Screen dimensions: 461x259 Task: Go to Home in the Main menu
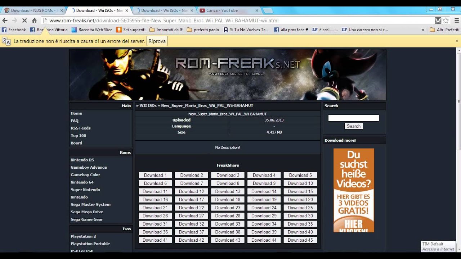pos(76,113)
